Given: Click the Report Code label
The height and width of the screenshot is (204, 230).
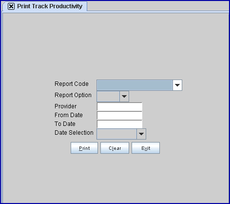Looking at the screenshot, I should pyautogui.click(x=72, y=84).
